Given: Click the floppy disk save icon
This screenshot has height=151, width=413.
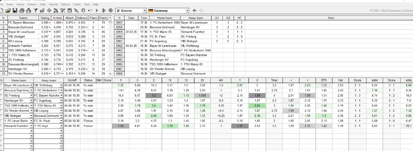Looking at the screenshot, I should pyautogui.click(x=15, y=11).
